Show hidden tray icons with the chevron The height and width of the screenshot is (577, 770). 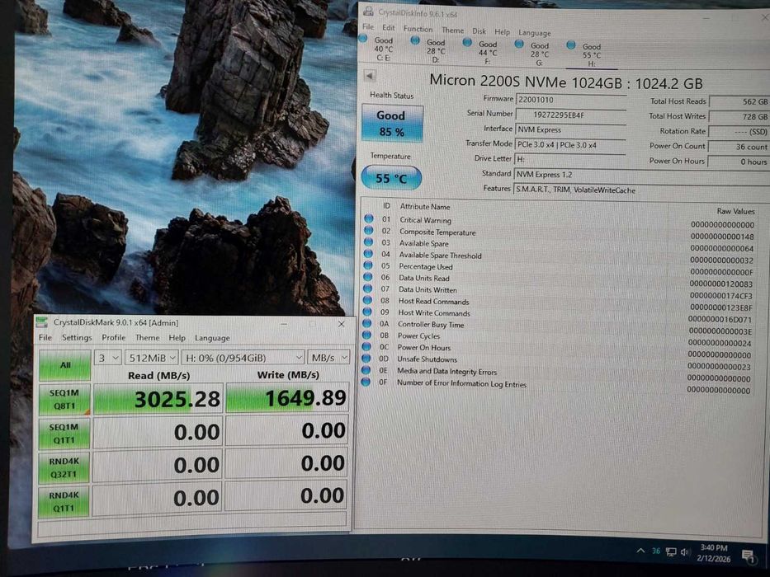pyautogui.click(x=640, y=551)
